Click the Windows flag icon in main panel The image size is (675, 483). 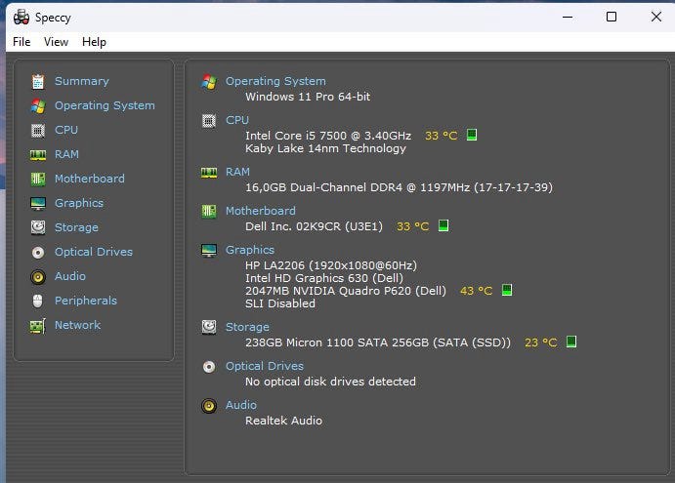coord(209,81)
